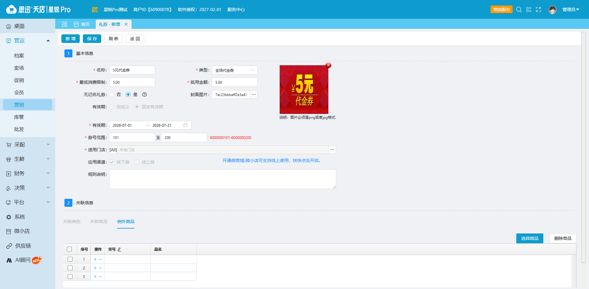Screen dimensions: 589x289
Task: Click the 刷新 button
Action: pyautogui.click(x=114, y=39)
